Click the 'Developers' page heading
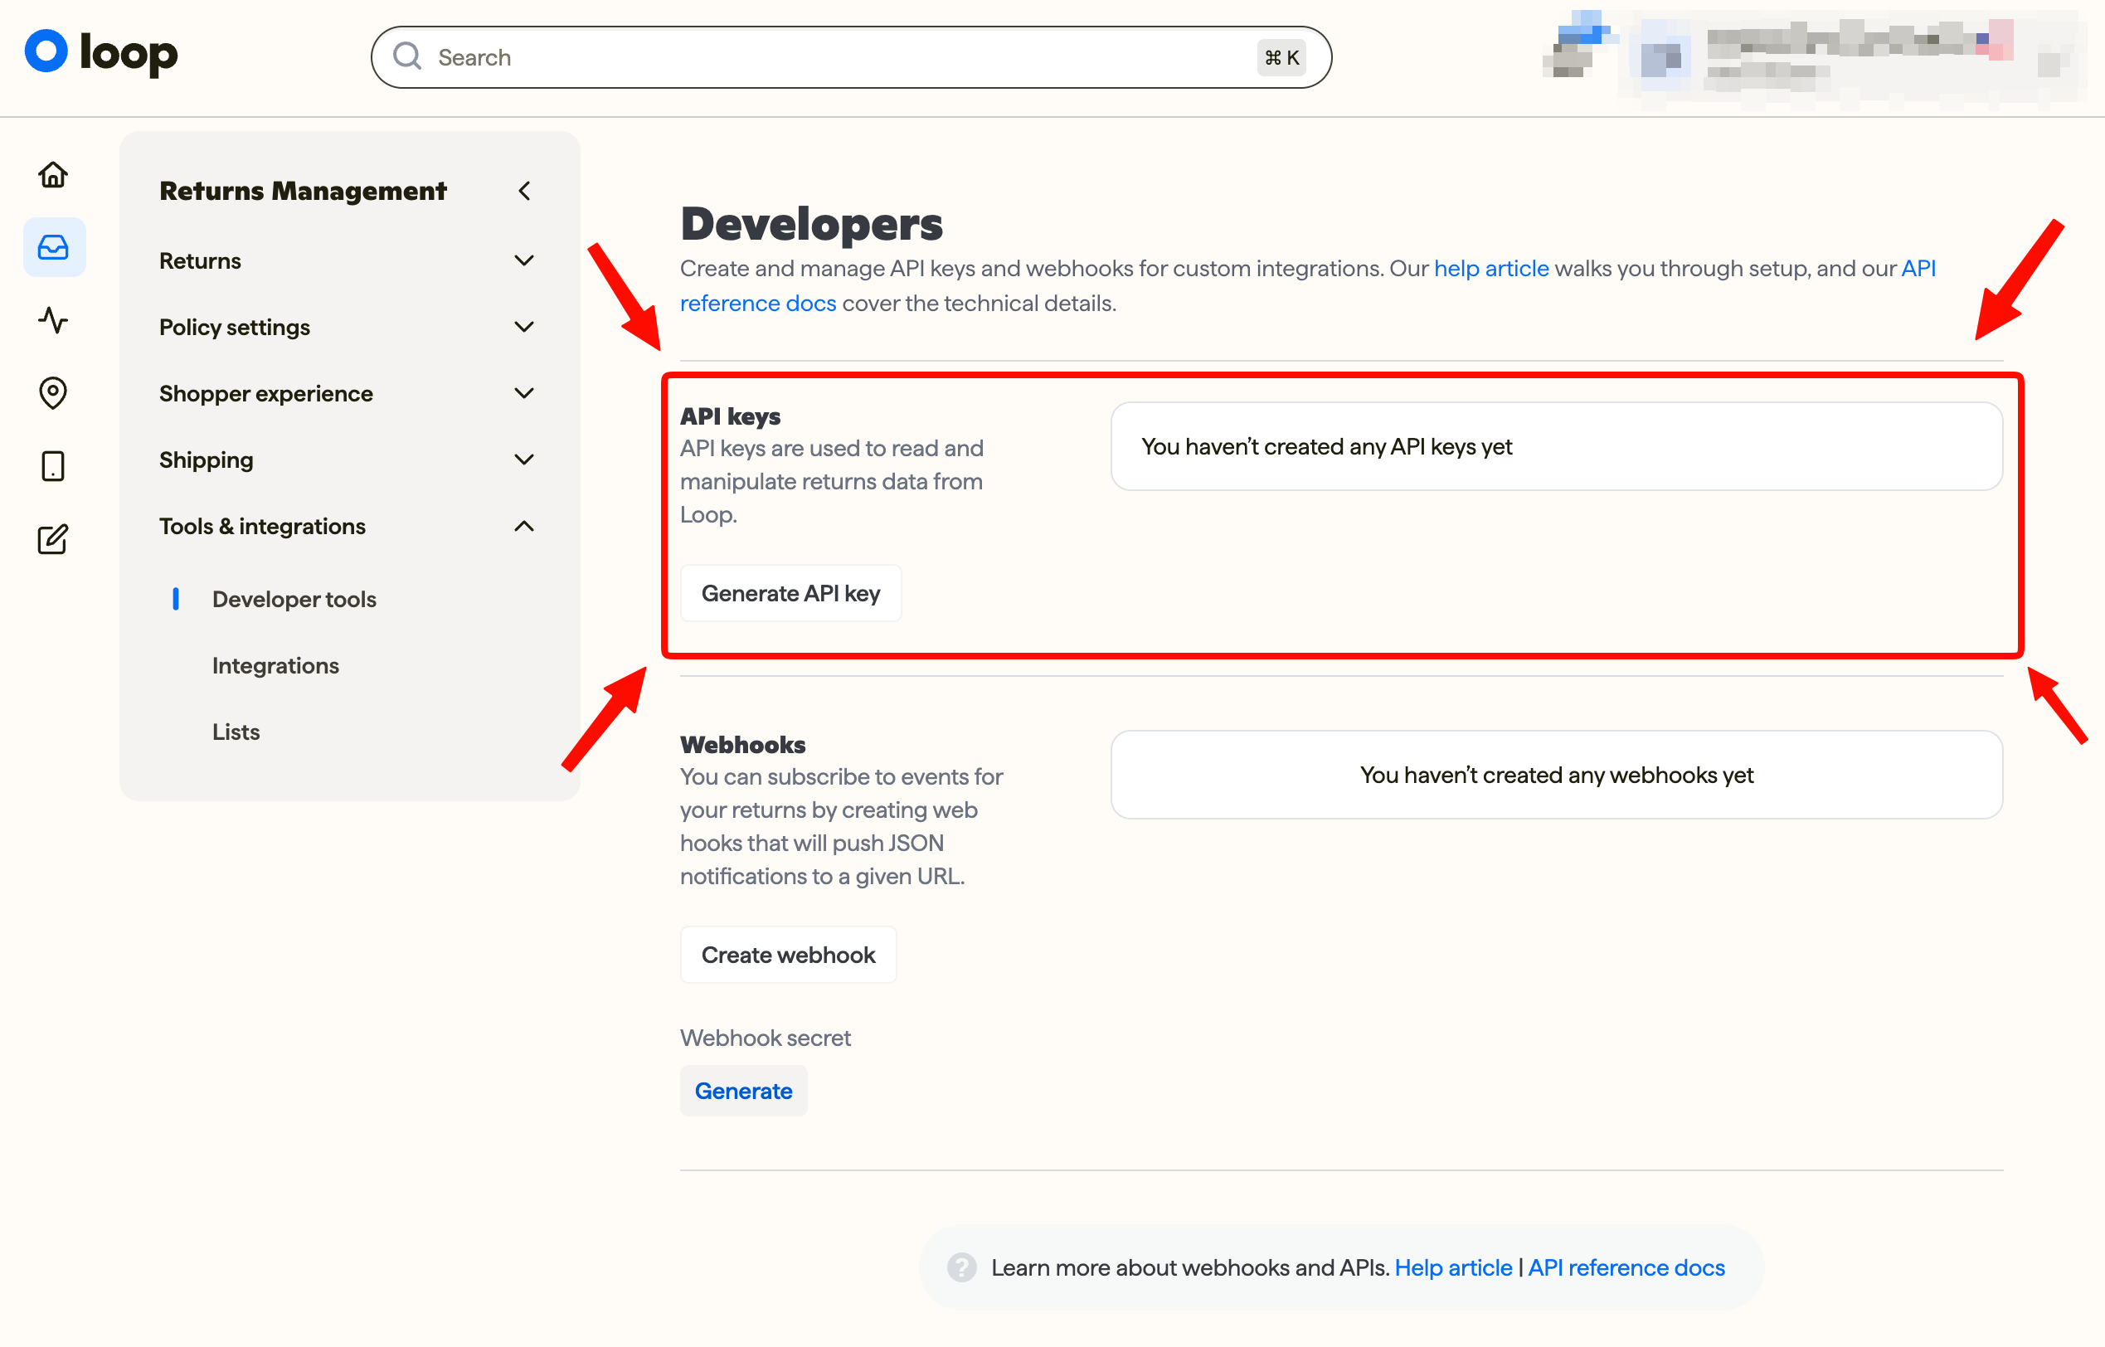The width and height of the screenshot is (2105, 1347). [812, 224]
